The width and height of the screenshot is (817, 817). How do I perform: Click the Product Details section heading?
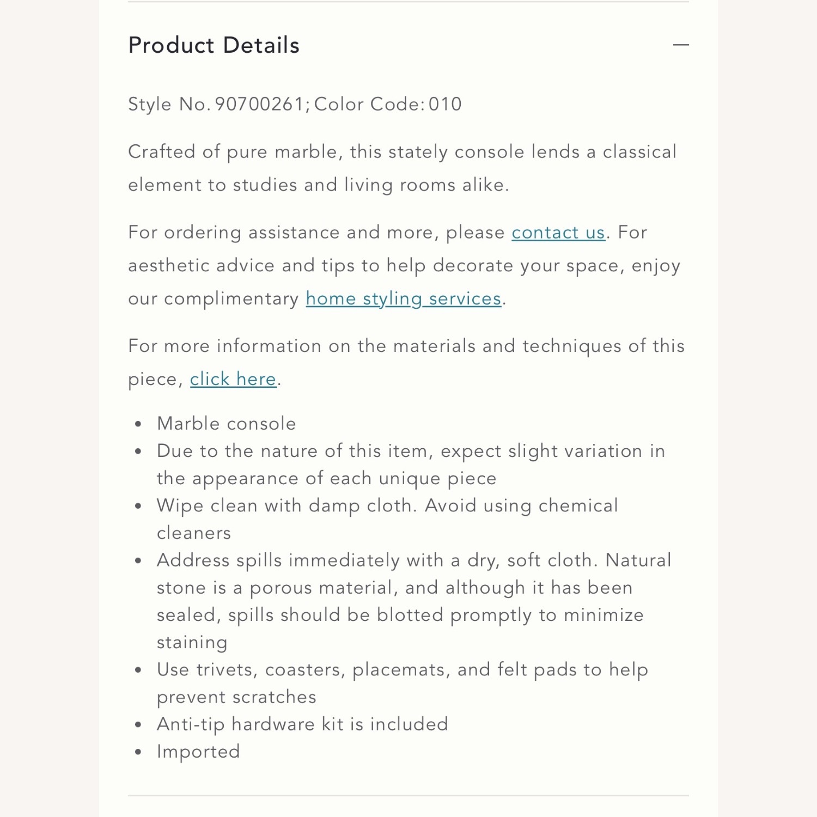pyautogui.click(x=214, y=45)
